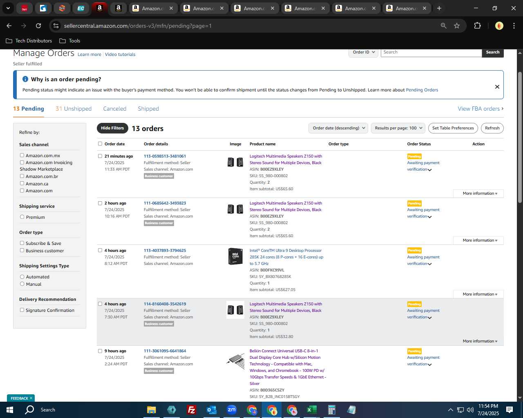The image size is (523, 418).
Task: Open the tab search chevron at top left
Action: coord(8,8)
